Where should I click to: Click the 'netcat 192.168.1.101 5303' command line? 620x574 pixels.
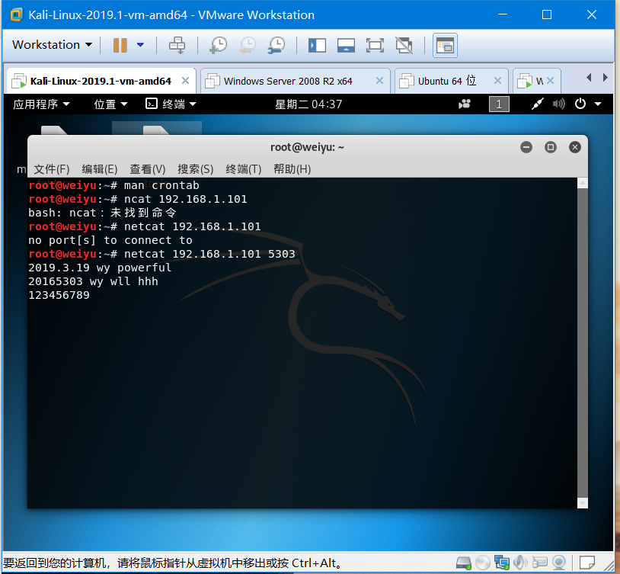tap(161, 254)
